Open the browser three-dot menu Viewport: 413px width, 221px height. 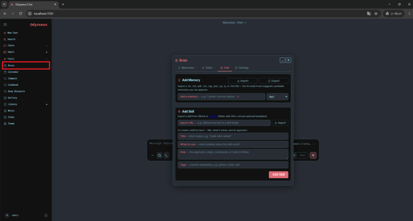409,13
